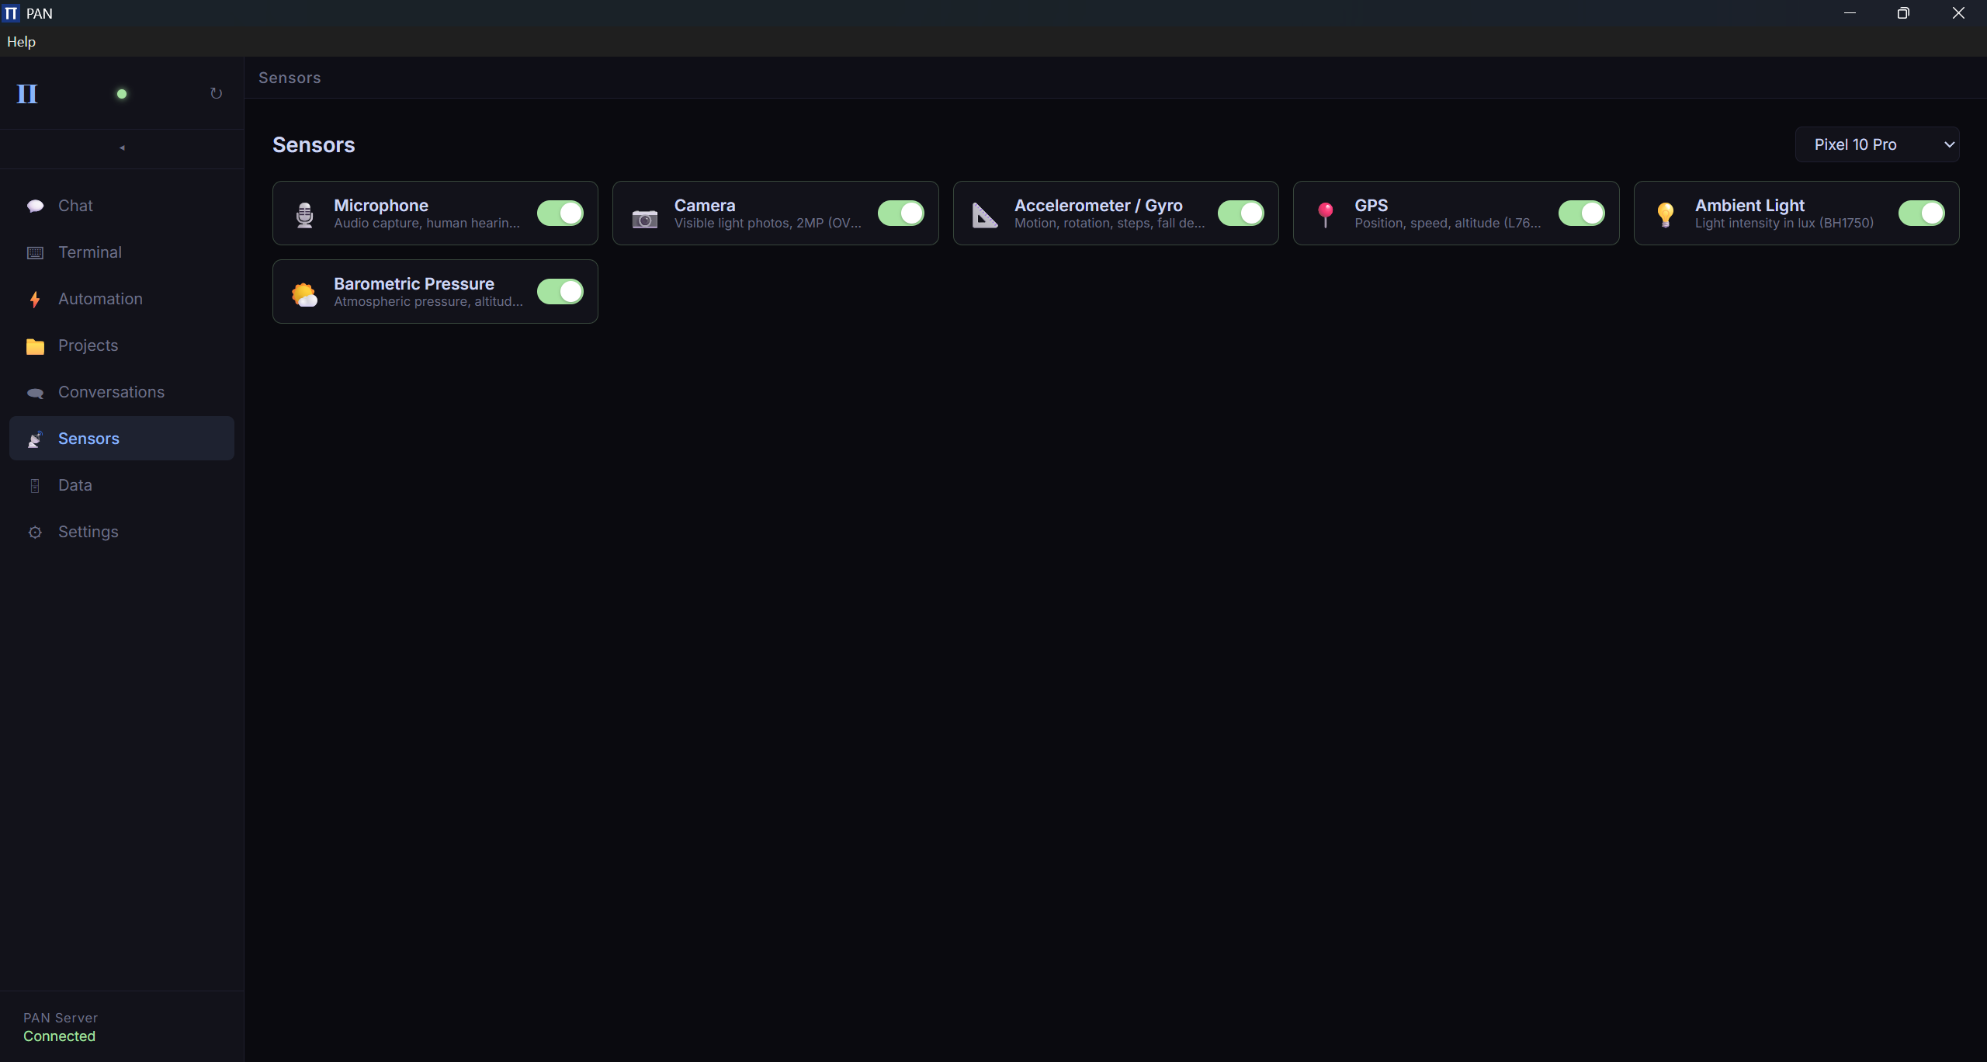
Task: Open Conversations from the sidebar
Action: (111, 392)
